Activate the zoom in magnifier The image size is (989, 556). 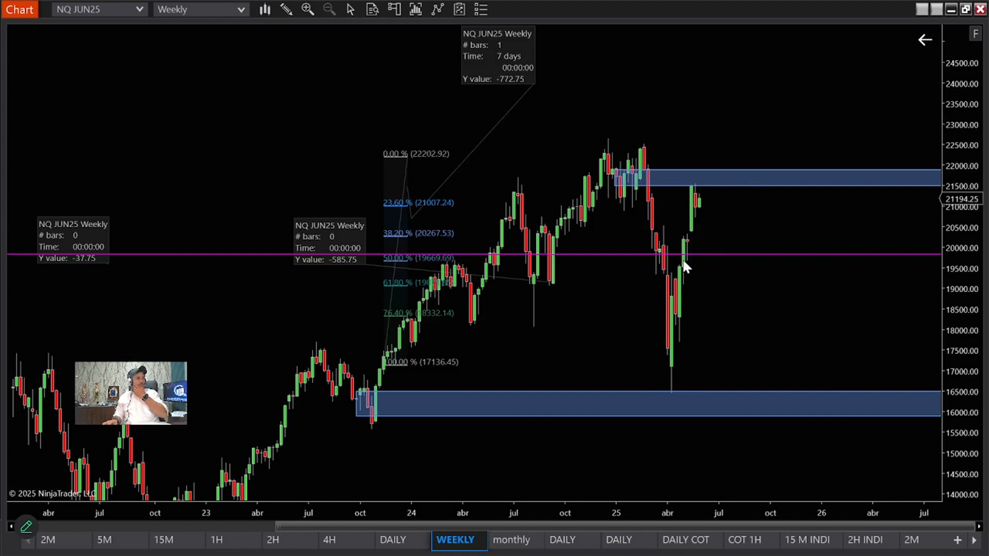click(x=308, y=10)
